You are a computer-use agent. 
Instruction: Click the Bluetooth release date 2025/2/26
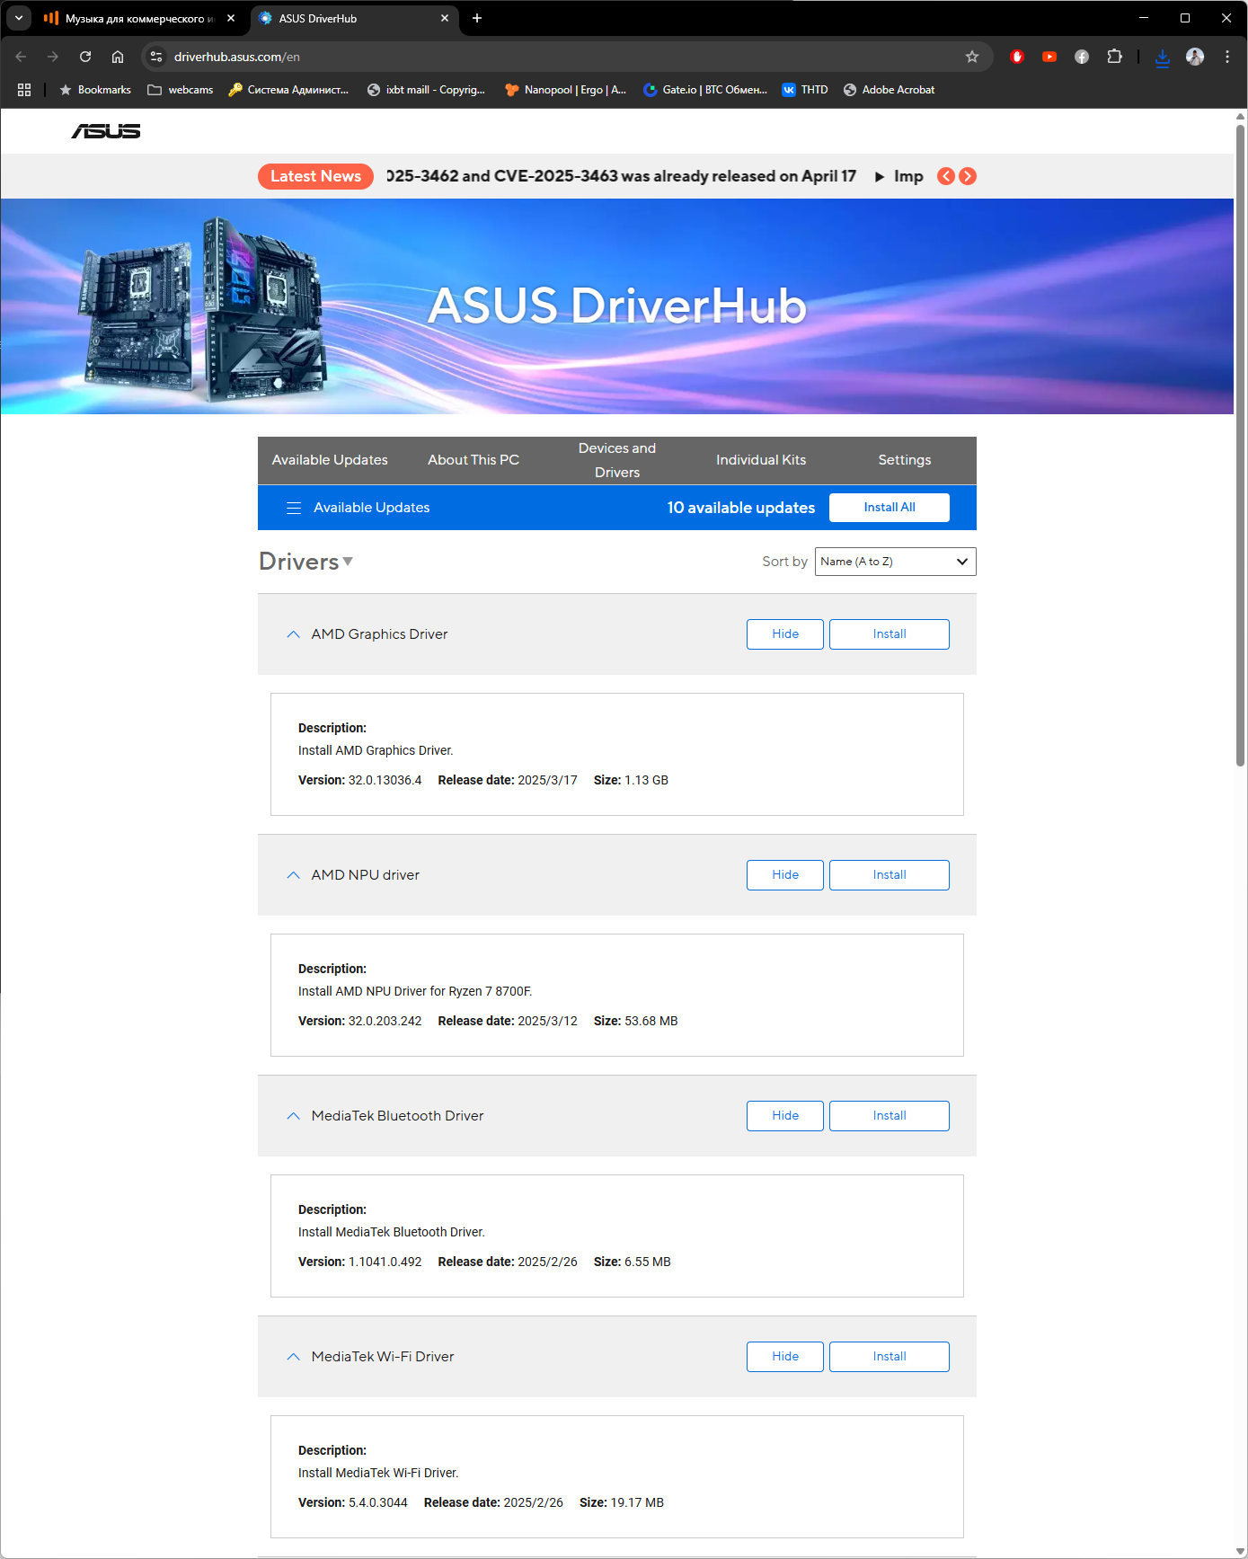point(508,1262)
